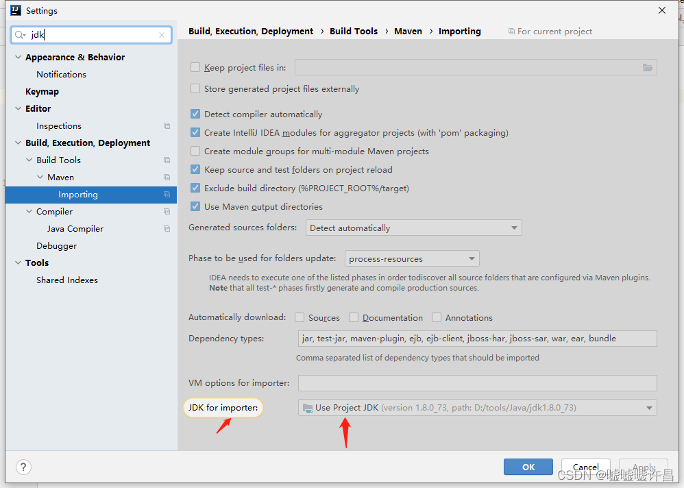This screenshot has height=488, width=684.
Task: Click the VM options for importer field
Action: click(x=477, y=383)
